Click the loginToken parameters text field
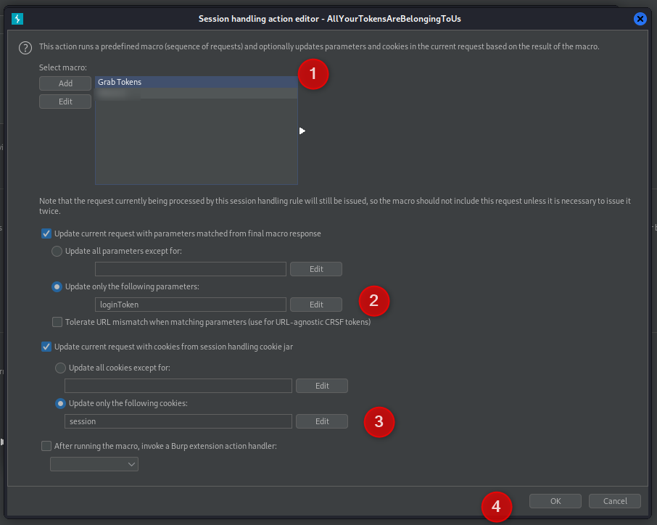Image resolution: width=657 pixels, height=525 pixels. [190, 305]
